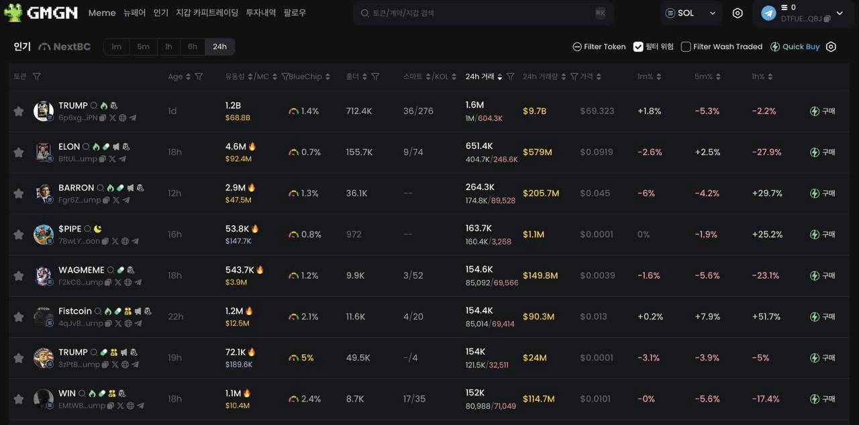Click the ELON token avatar
Image resolution: width=859 pixels, height=425 pixels.
point(44,152)
